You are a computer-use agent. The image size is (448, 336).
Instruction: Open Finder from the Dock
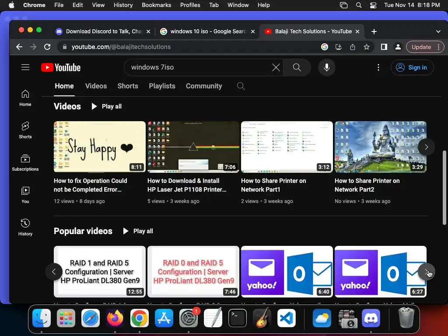[x=42, y=318]
